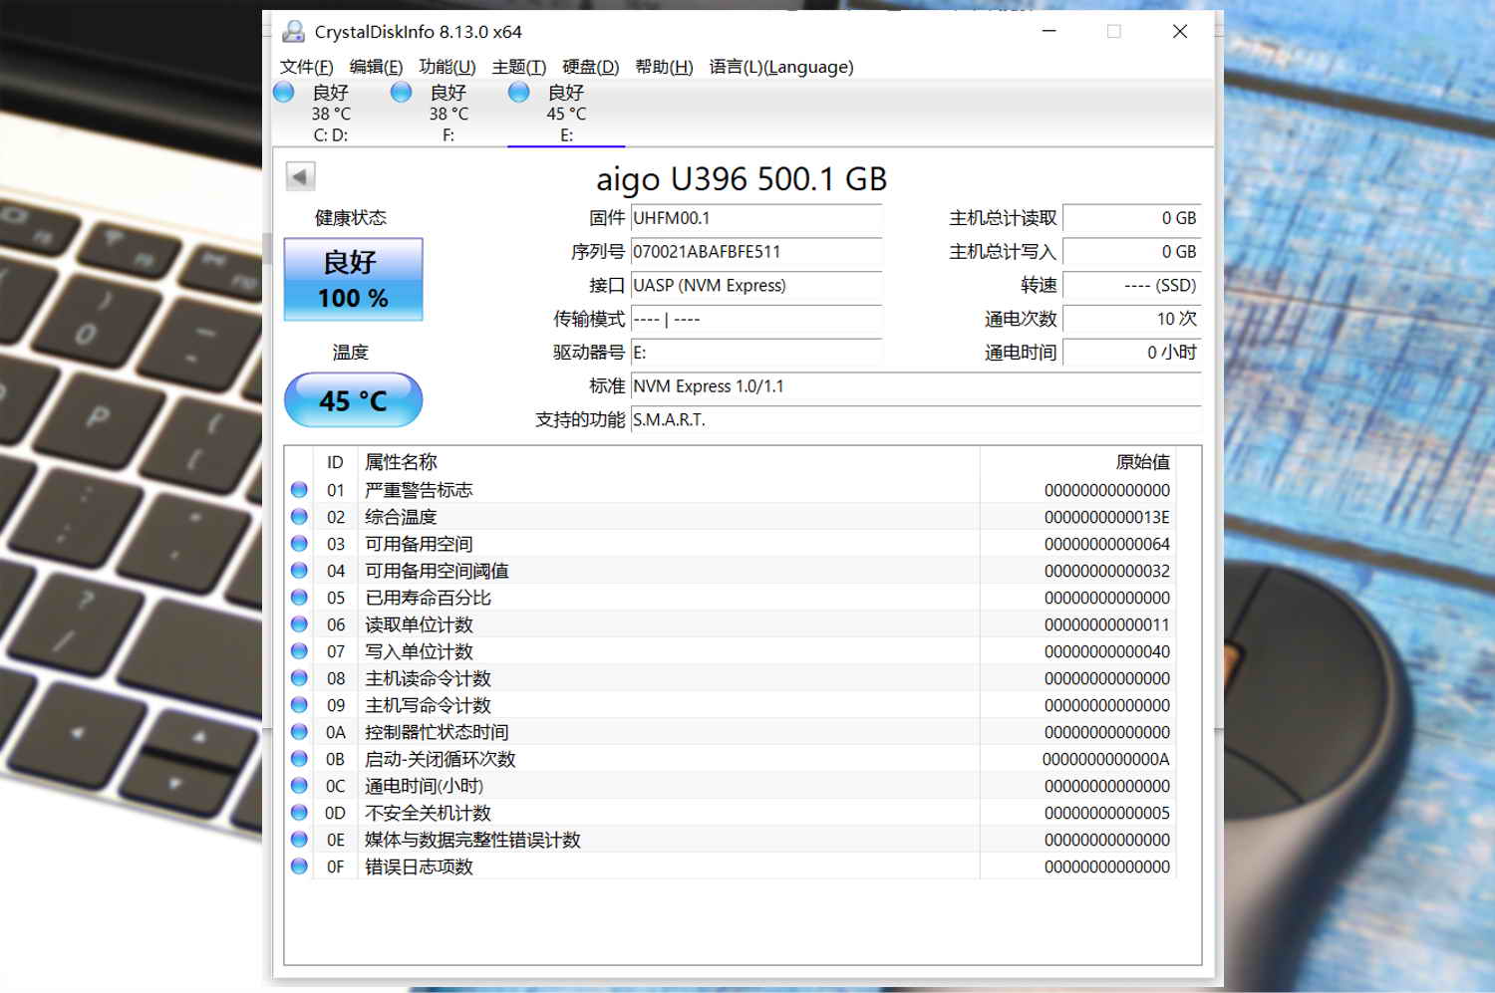Click the drive title aigo U396 500.1 GB
1495x993 pixels.
click(x=742, y=179)
